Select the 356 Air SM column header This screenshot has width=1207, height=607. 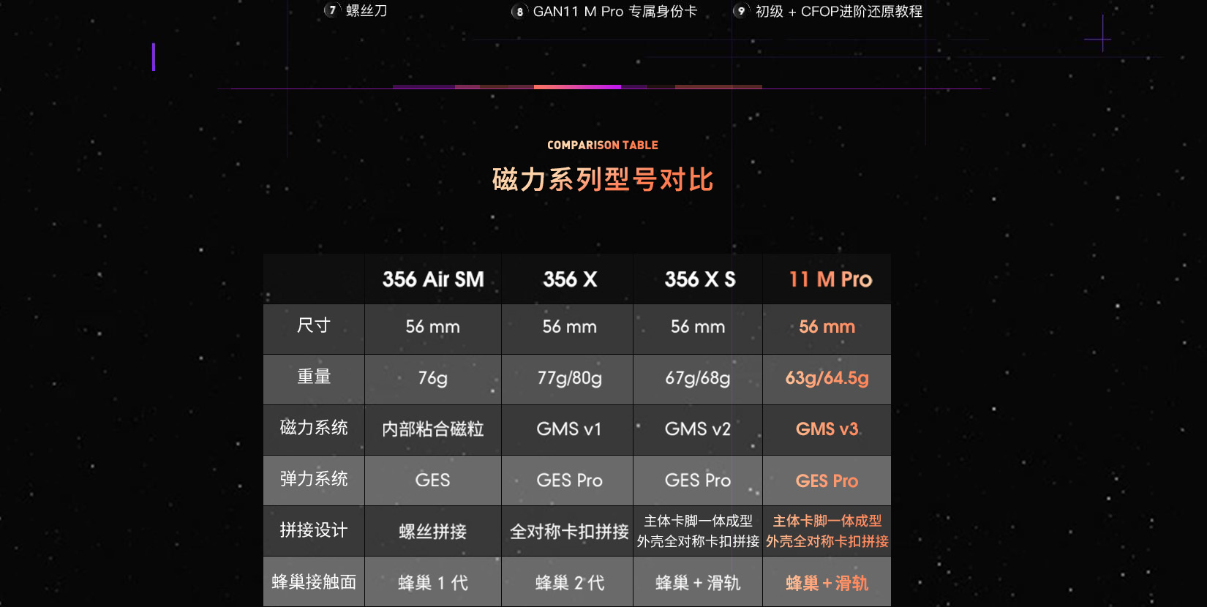pyautogui.click(x=433, y=279)
